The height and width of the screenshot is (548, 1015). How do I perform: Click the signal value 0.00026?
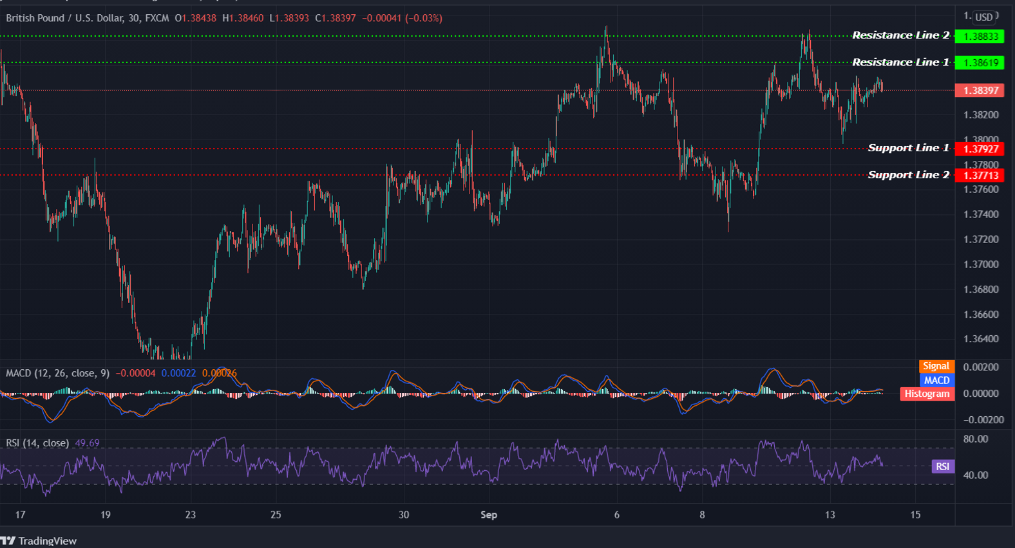220,373
